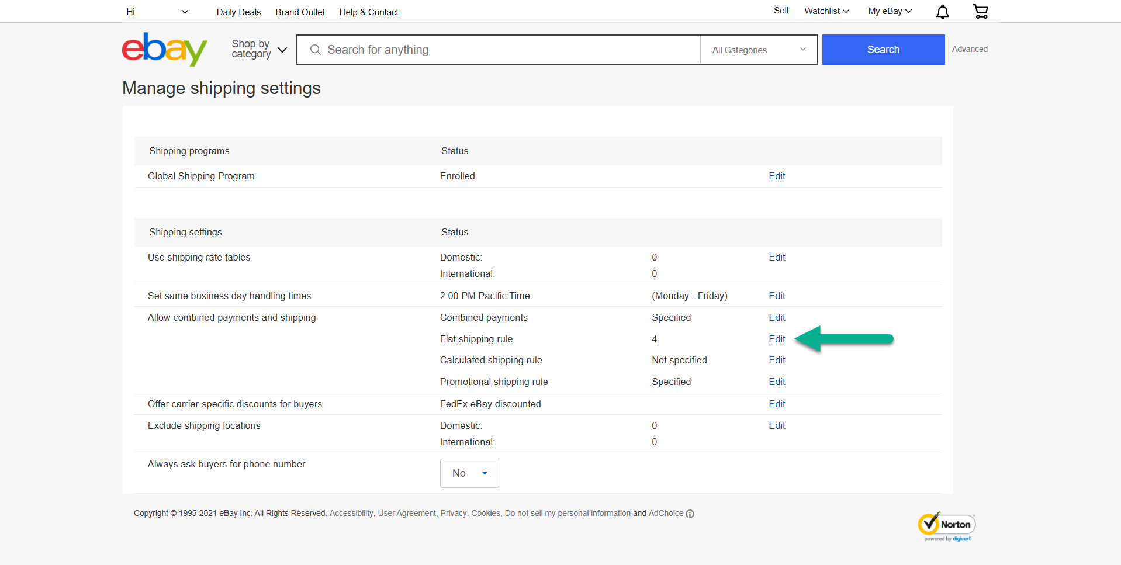1121x565 pixels.
Task: Click the Enrolled status text
Action: click(x=458, y=176)
